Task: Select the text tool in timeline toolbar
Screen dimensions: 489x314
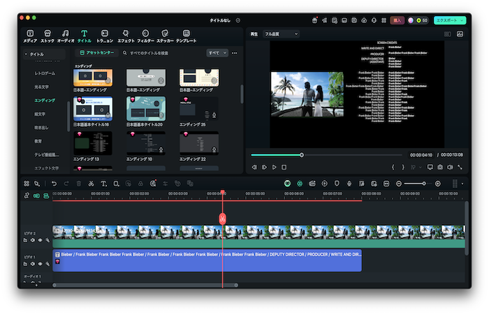Action: 103,184
